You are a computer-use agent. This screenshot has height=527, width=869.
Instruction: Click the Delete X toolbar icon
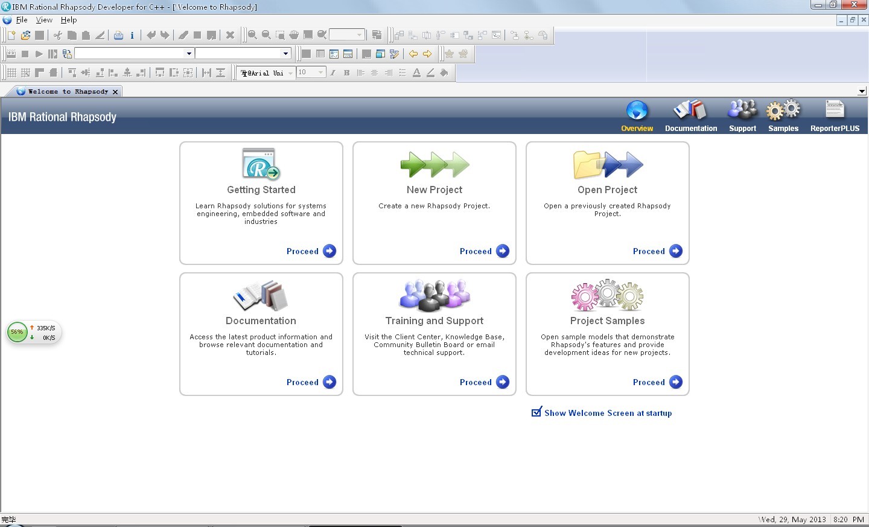[x=230, y=35]
